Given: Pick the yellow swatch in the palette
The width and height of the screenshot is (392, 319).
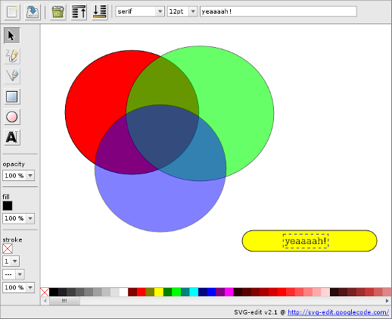Looking at the screenshot, I should click(159, 292).
